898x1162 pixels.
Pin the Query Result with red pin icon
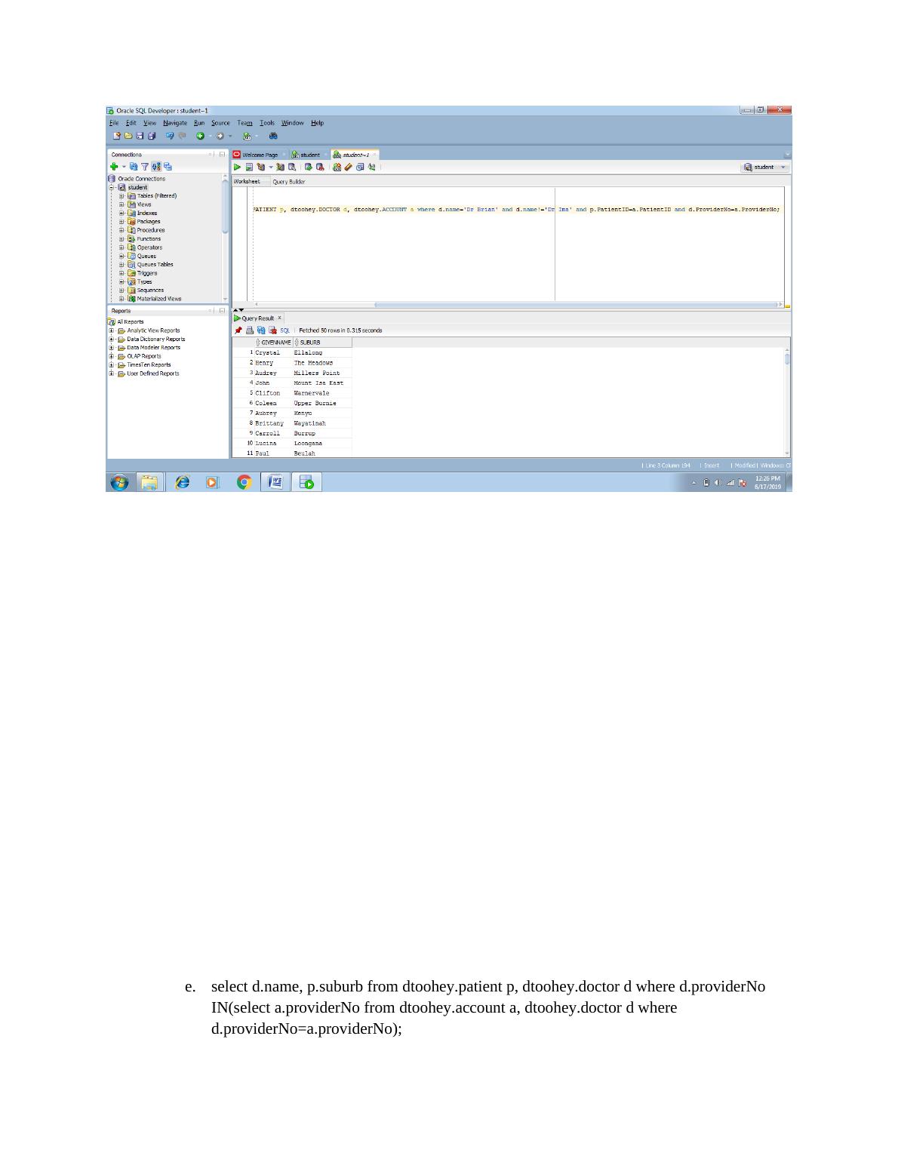click(x=238, y=330)
